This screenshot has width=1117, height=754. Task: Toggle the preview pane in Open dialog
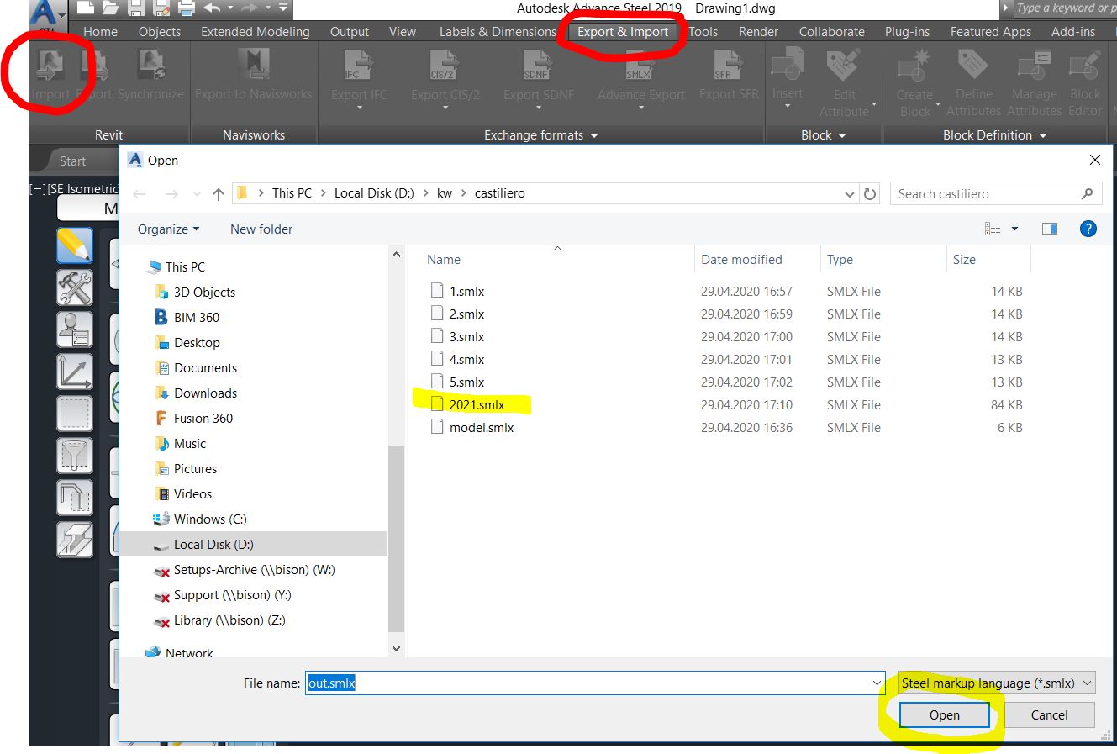click(1049, 229)
